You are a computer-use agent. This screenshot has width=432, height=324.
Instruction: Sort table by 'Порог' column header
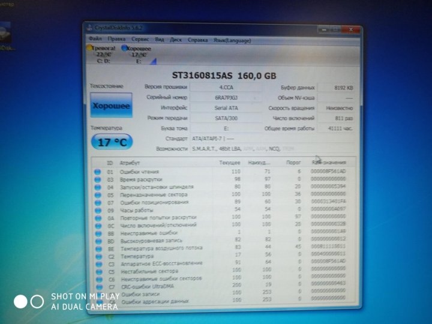tap(292, 163)
